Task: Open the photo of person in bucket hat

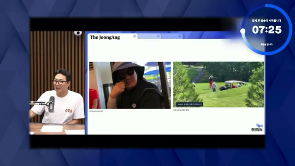Action: pyautogui.click(x=130, y=85)
